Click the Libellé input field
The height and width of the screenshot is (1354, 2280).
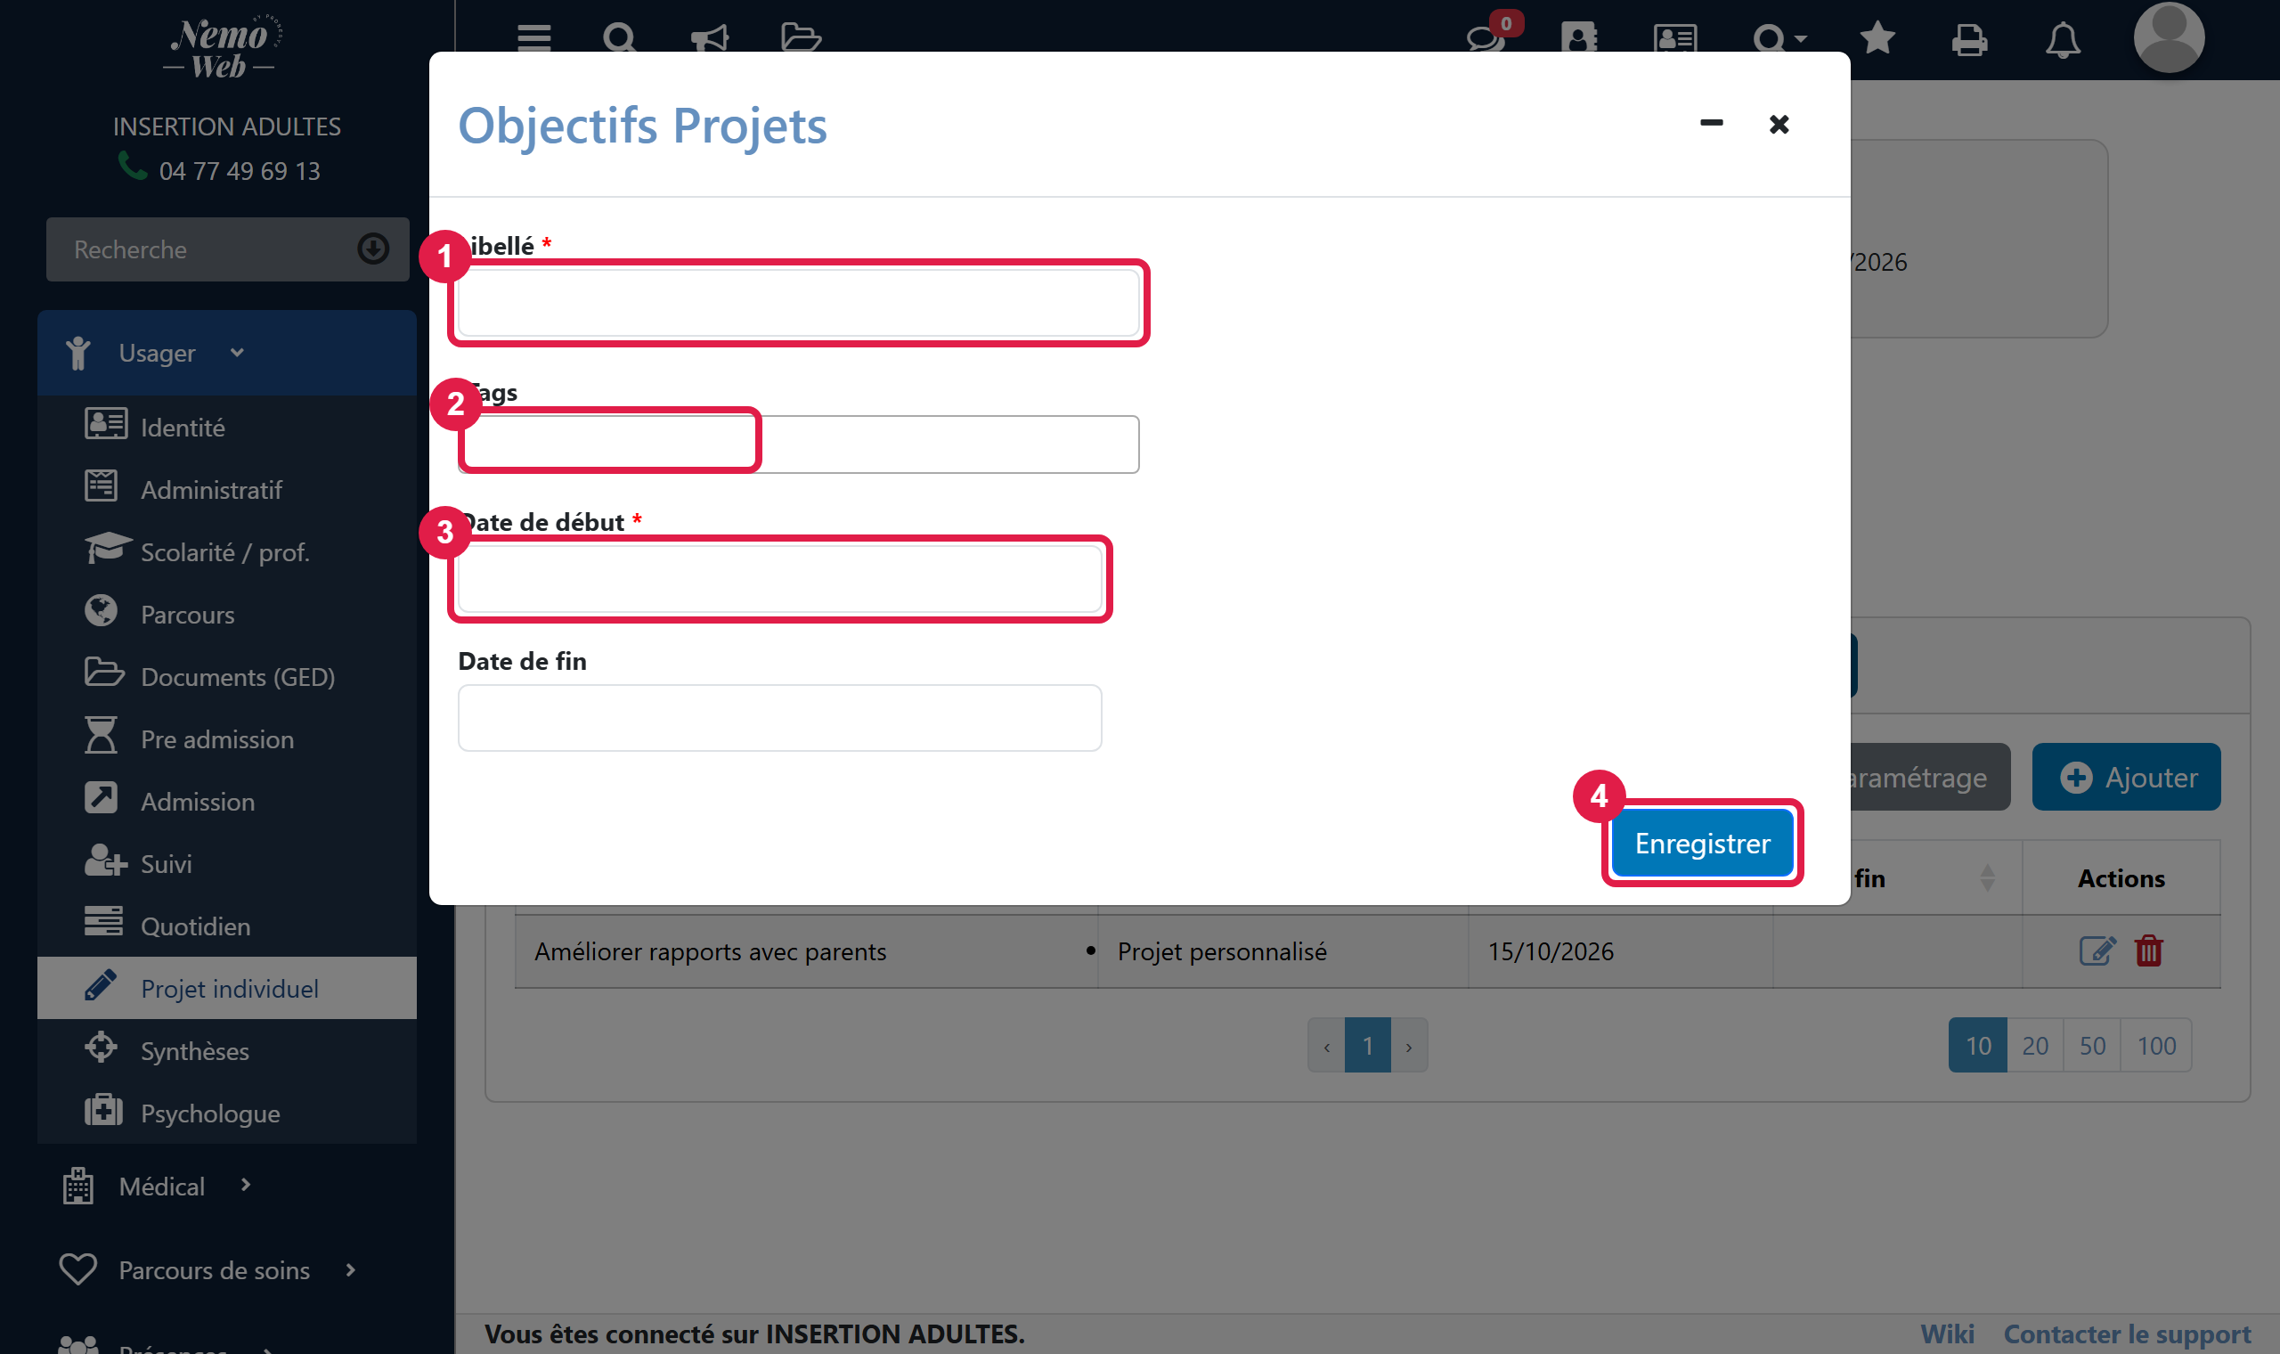tap(798, 303)
